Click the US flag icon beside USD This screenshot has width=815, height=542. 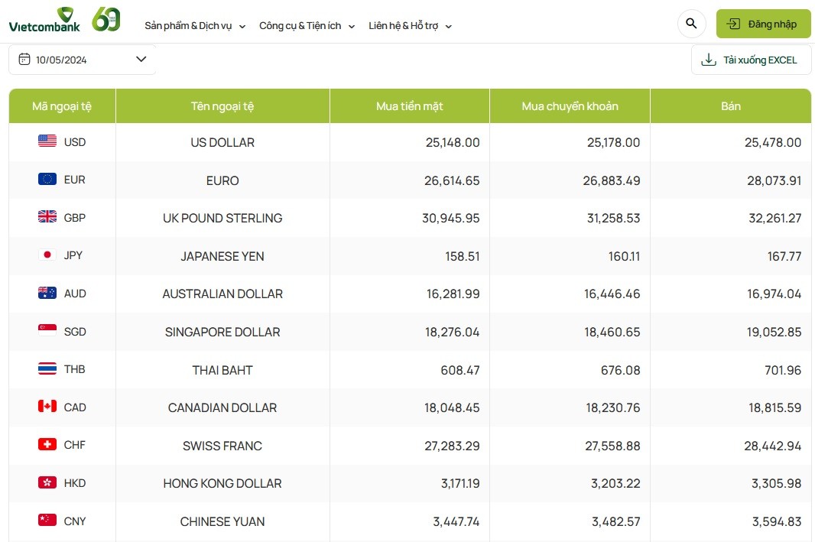(47, 141)
